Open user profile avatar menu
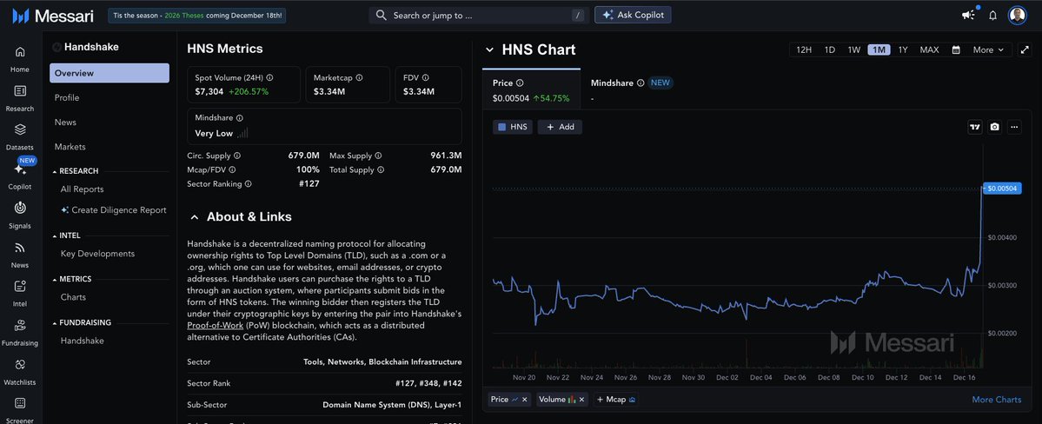The image size is (1042, 424). [x=1018, y=16]
